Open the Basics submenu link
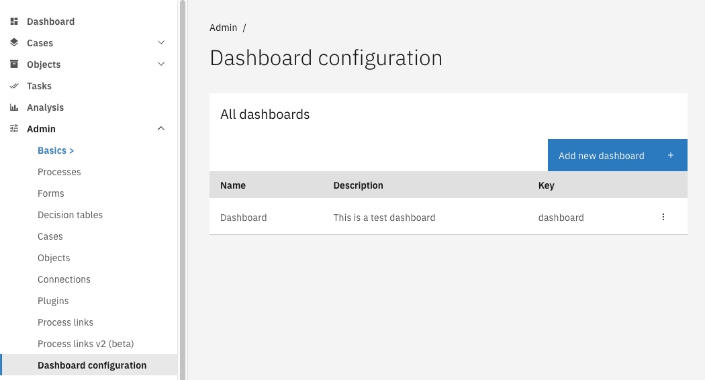The image size is (705, 380). point(56,150)
